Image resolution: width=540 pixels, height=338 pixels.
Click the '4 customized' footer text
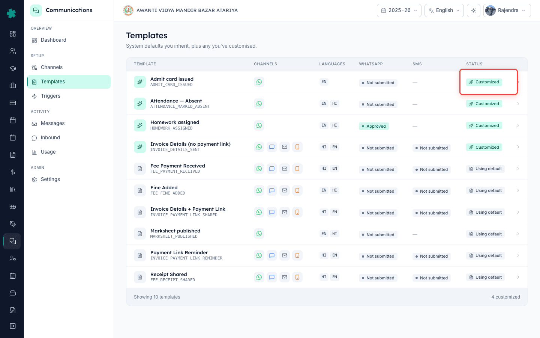(505, 297)
